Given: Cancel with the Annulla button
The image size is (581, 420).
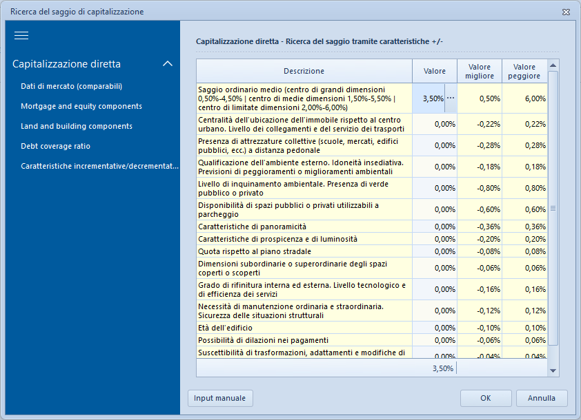Looking at the screenshot, I should [542, 398].
